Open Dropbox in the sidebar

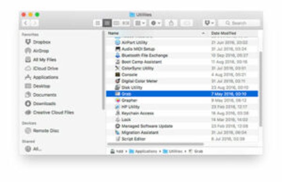[x=38, y=42]
